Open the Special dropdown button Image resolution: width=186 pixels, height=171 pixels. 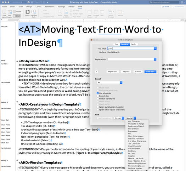pos(131,118)
